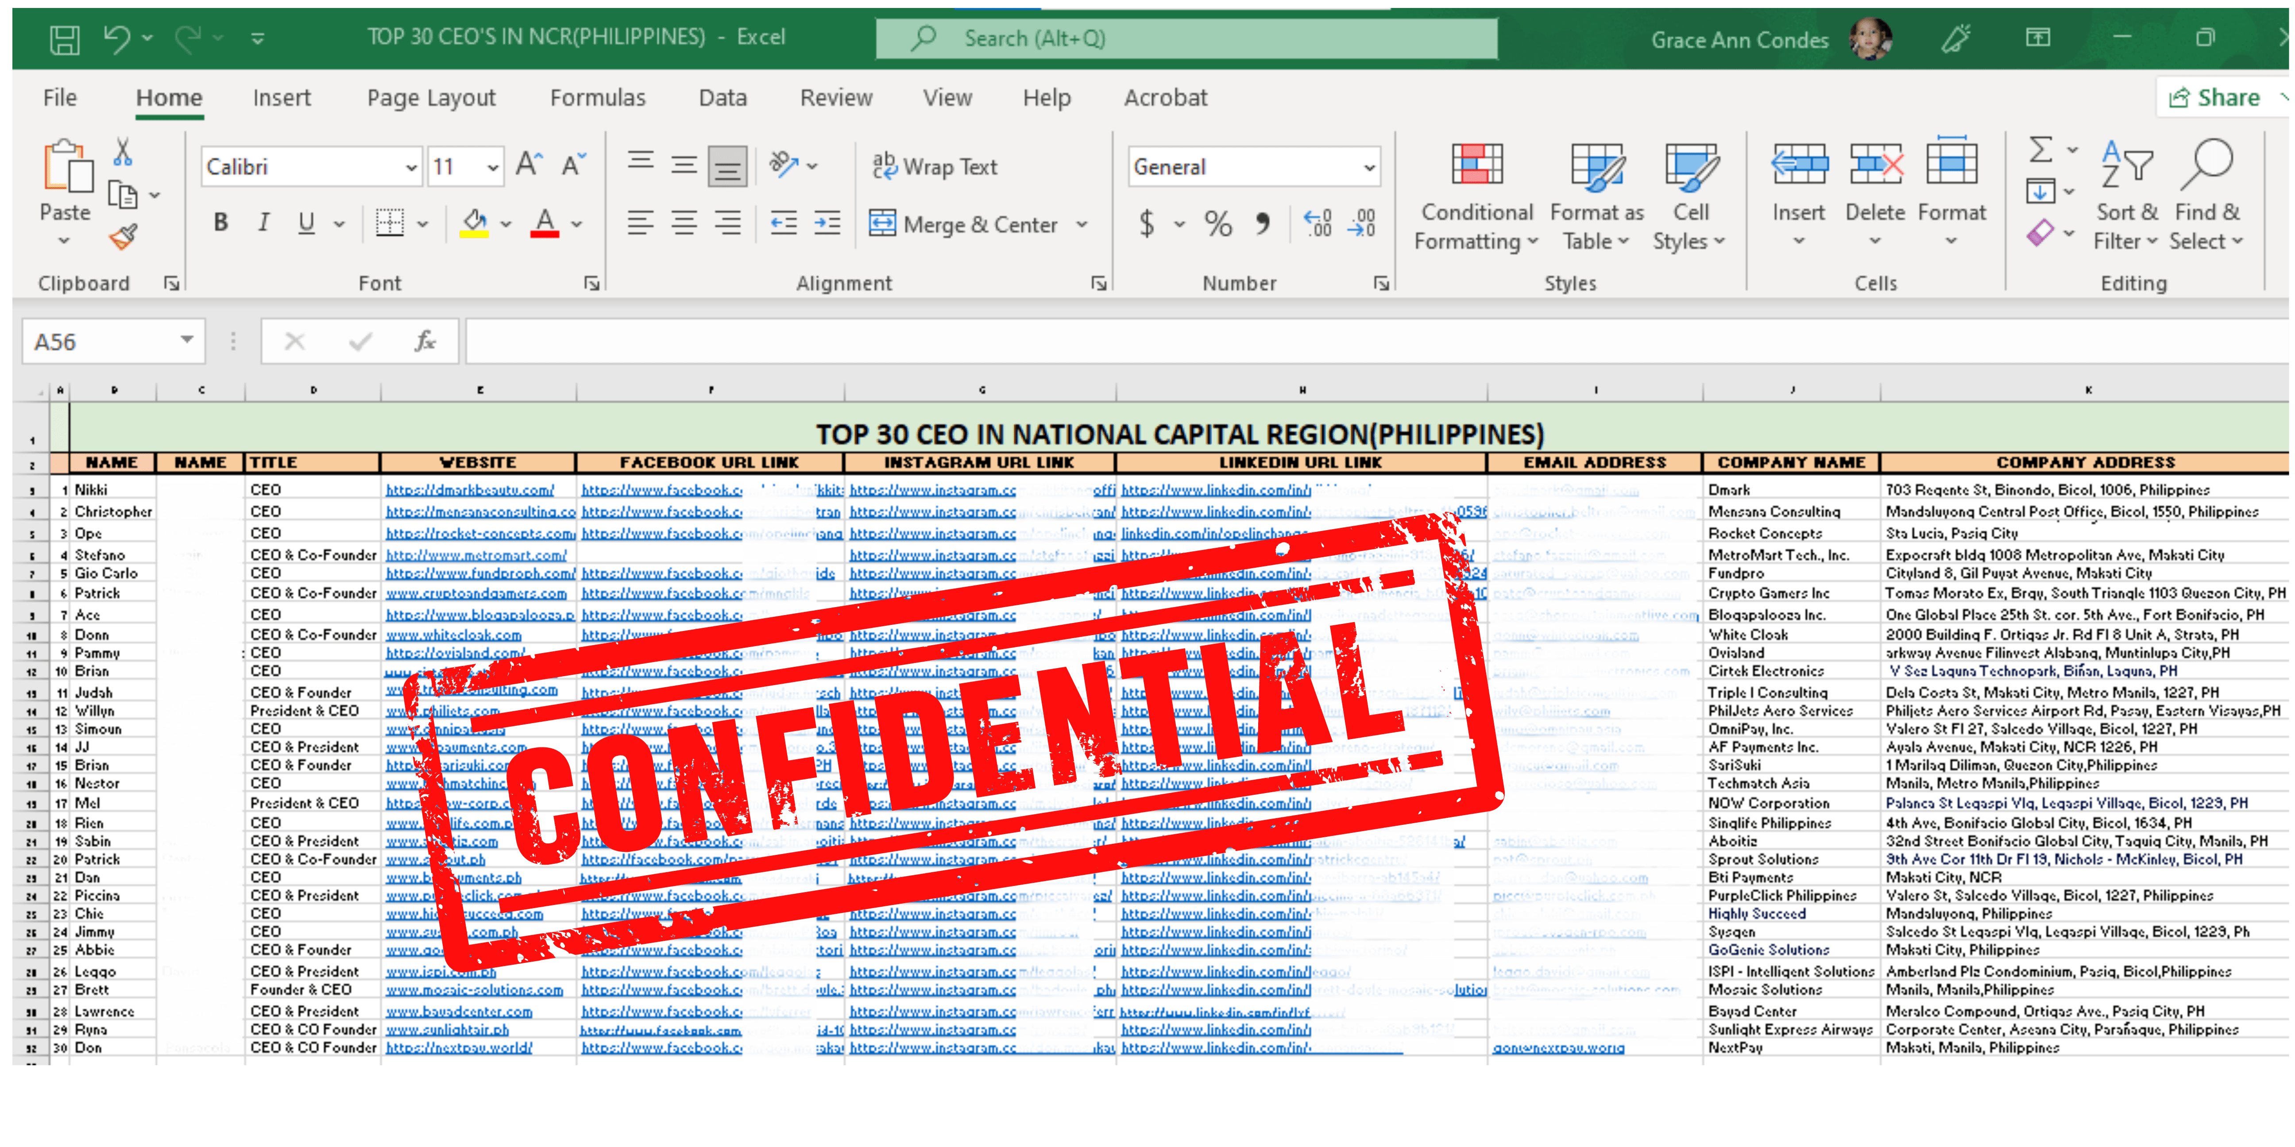Select the Format Painter brush icon
Image resolution: width=2295 pixels, height=1147 pixels.
(x=124, y=237)
